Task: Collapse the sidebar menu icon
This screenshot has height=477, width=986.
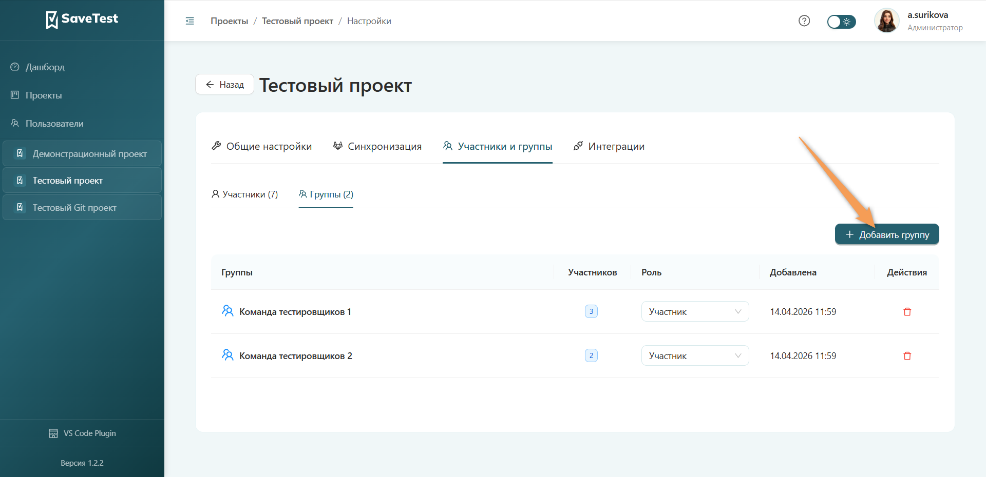Action: 190,21
